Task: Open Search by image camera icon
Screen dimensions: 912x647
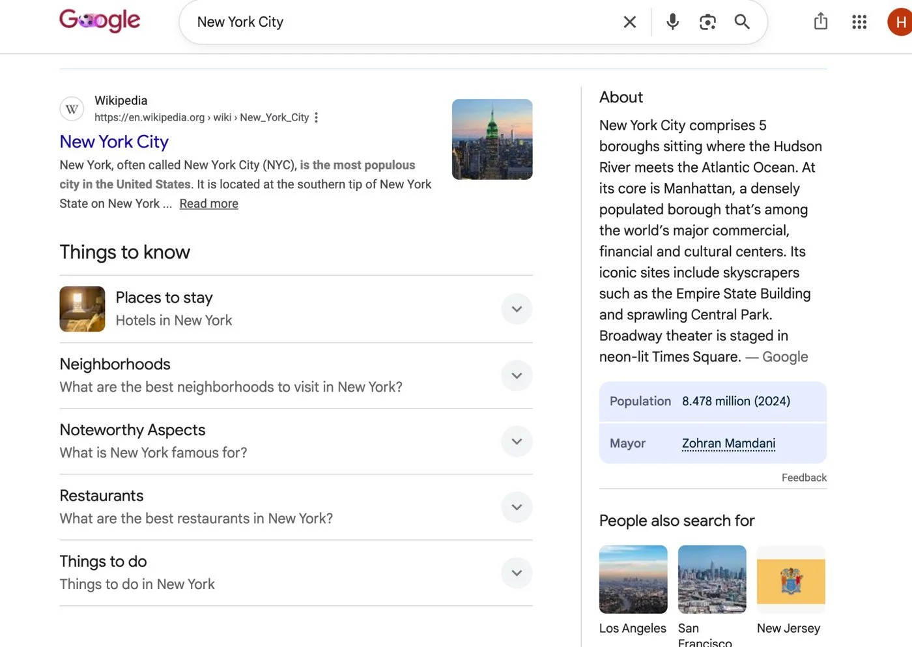Action: [707, 22]
